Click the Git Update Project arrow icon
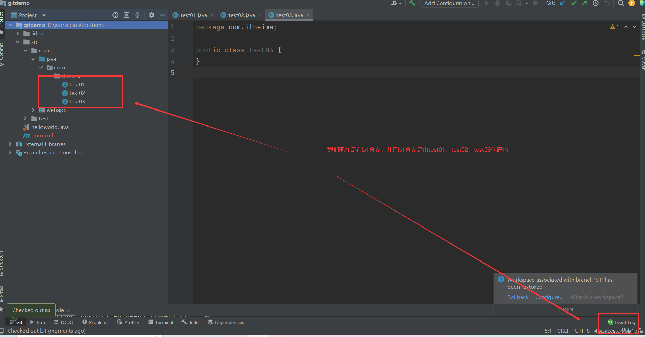The height and width of the screenshot is (337, 645). (x=563, y=3)
